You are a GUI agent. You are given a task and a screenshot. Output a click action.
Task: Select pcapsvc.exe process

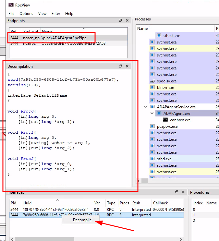(x=167, y=127)
